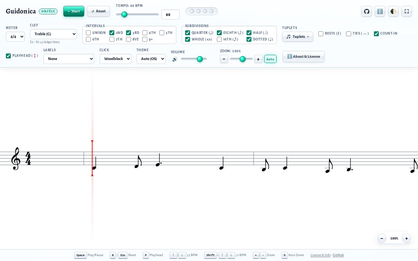Open the License & Info footer link

320,255
